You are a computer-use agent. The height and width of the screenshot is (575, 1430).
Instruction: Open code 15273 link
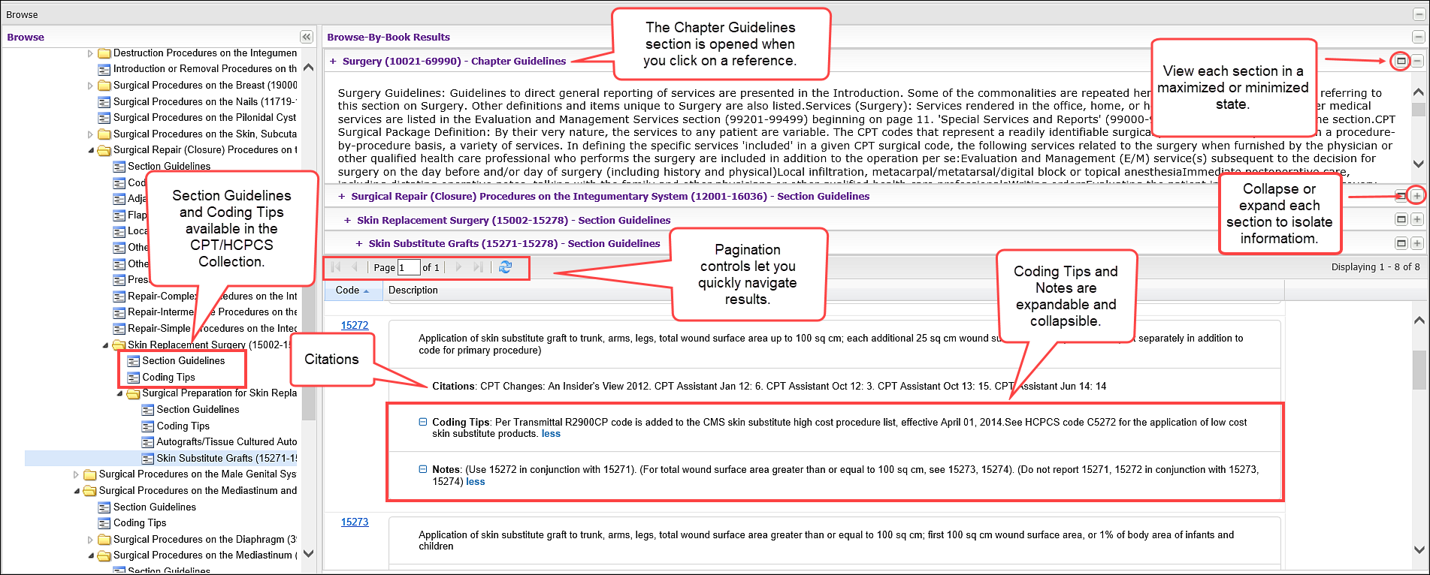[355, 522]
